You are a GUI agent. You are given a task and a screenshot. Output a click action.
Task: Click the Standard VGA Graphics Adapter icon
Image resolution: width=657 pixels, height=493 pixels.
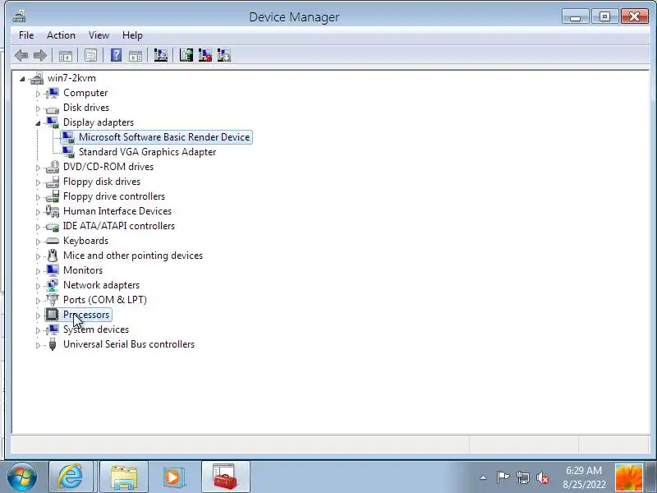click(x=68, y=152)
